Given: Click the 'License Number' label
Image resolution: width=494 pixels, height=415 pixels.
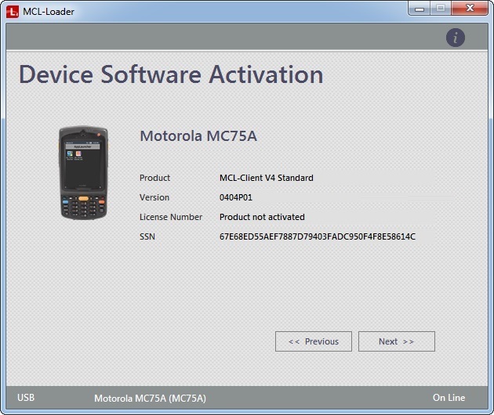Looking at the screenshot, I should pos(171,217).
